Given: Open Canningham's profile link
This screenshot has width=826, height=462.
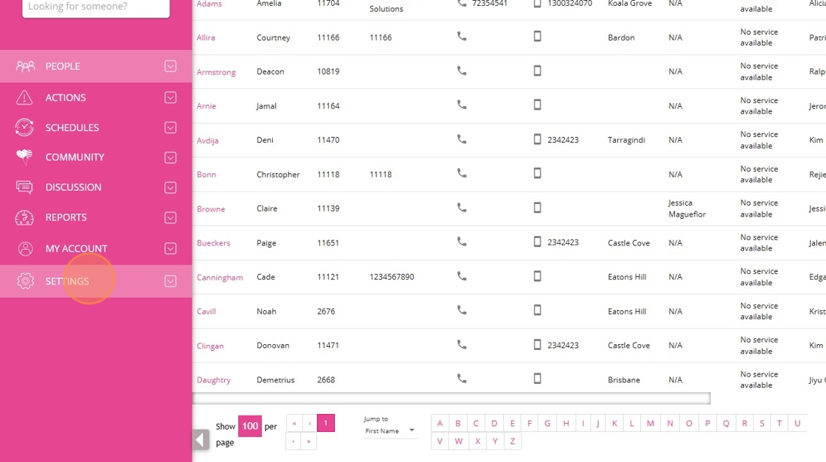Looking at the screenshot, I should click(x=220, y=277).
